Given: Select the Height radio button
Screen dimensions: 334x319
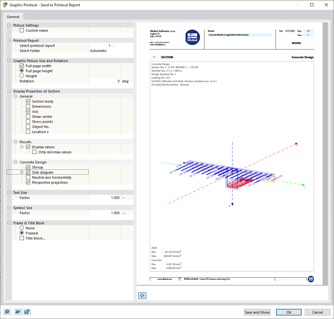Looking at the screenshot, I should point(22,76).
